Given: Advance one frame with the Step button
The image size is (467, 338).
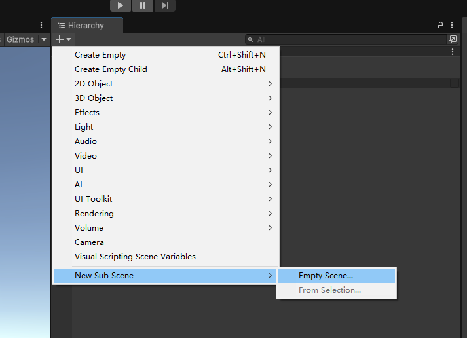Looking at the screenshot, I should [x=164, y=5].
